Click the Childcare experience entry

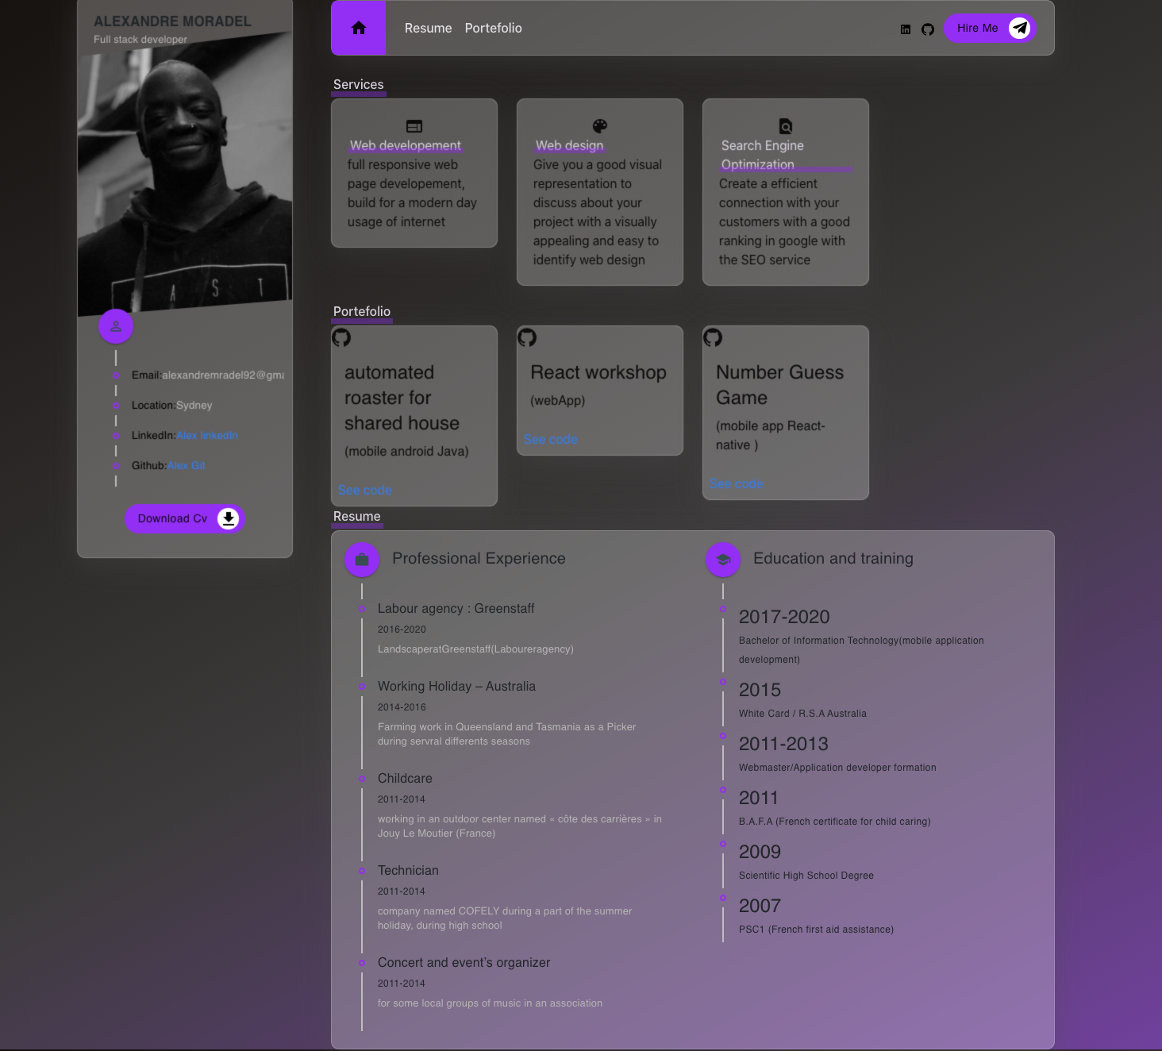pyautogui.click(x=405, y=779)
